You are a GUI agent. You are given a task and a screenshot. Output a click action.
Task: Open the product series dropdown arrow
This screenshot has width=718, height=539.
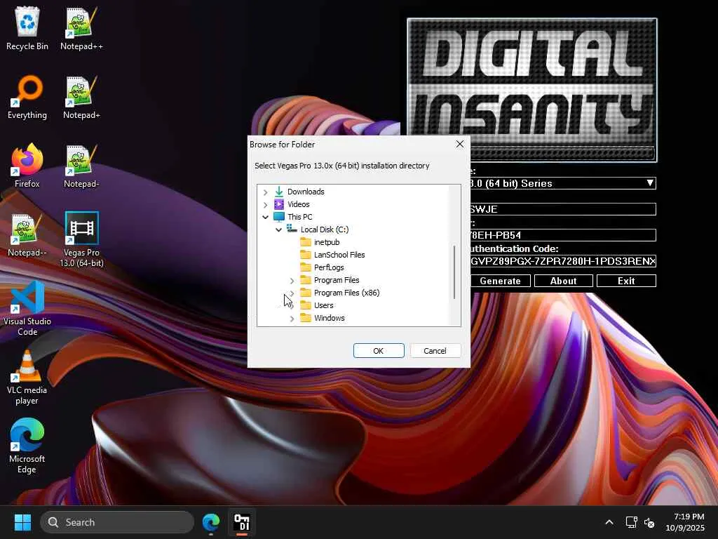pyautogui.click(x=650, y=183)
